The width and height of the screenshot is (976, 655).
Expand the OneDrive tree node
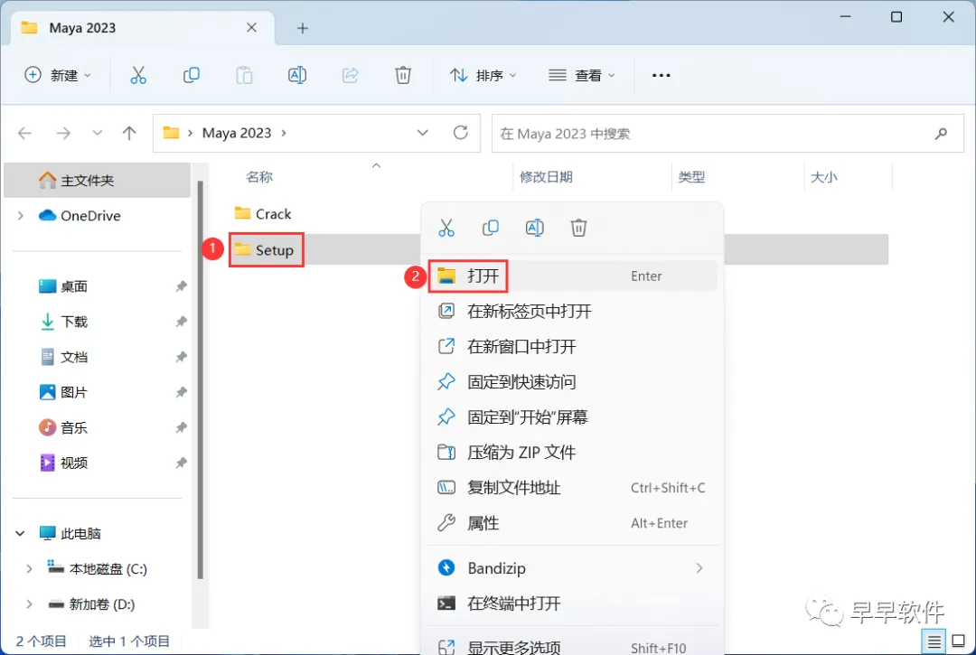21,215
